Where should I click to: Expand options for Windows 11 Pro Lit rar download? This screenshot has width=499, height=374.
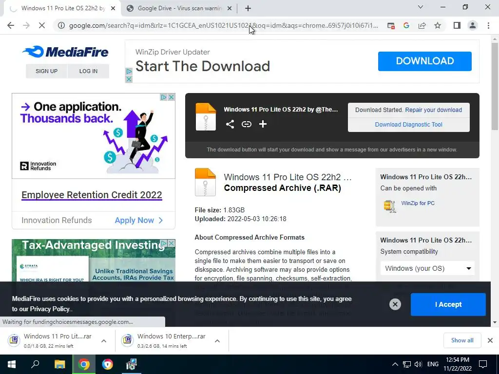tap(104, 341)
